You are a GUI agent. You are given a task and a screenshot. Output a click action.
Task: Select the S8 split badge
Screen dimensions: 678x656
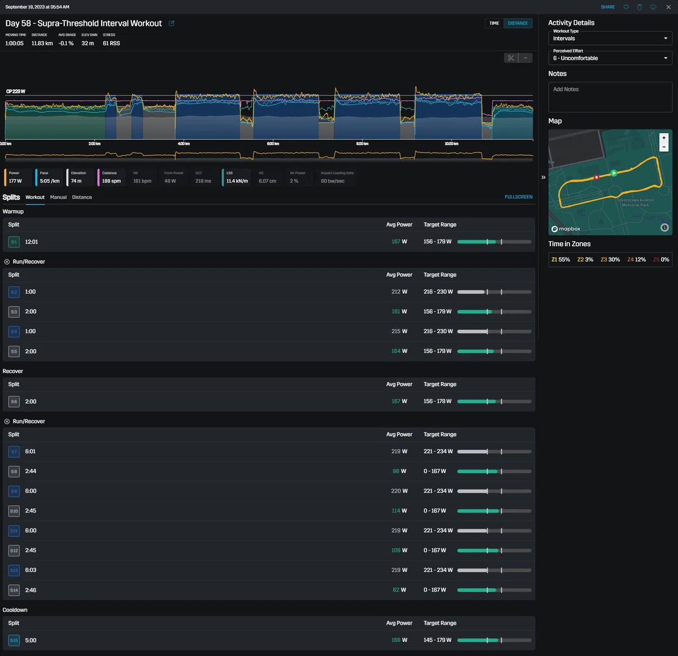point(14,471)
